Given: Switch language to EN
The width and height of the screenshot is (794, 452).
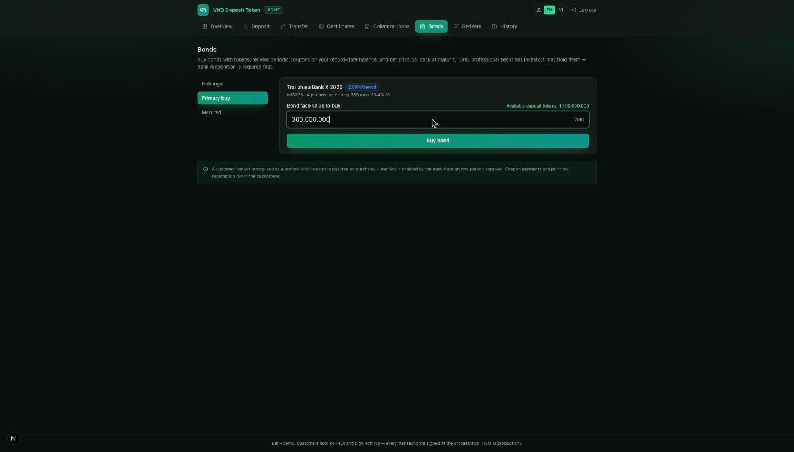Looking at the screenshot, I should 549,10.
